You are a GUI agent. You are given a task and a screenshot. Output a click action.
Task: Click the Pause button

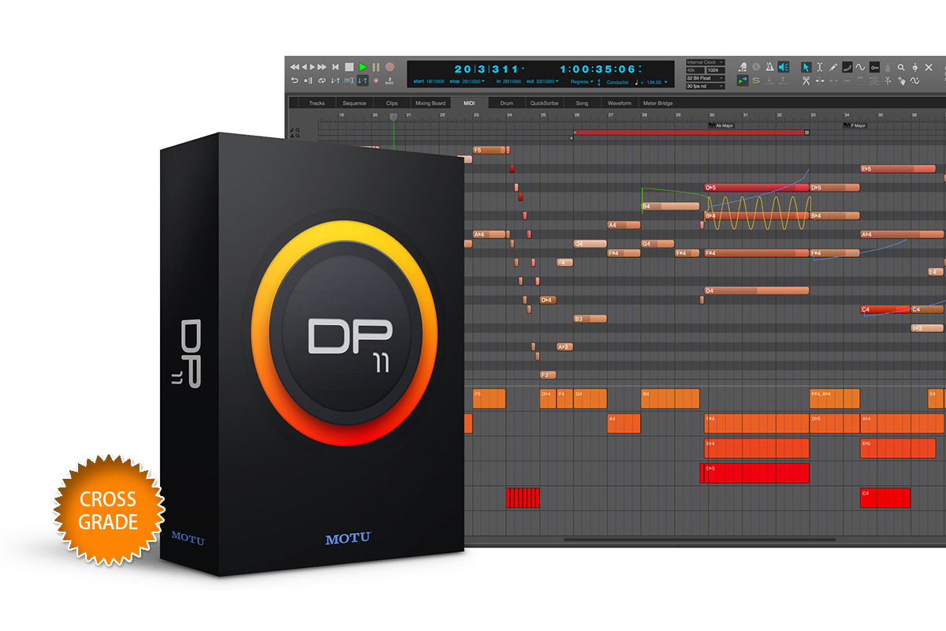(376, 67)
